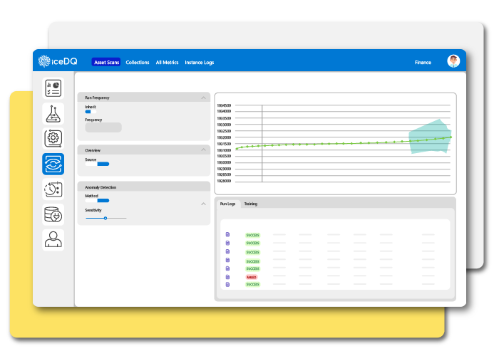Screen dimensions: 499x356
Task: Select the highlighted monitoring sidebar icon
Action: (x=53, y=164)
